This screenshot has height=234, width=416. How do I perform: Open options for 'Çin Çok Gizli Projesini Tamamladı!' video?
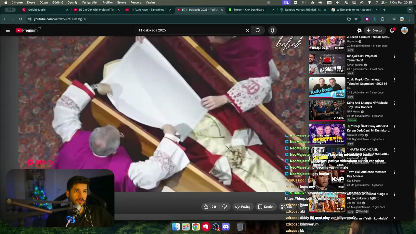point(394,56)
